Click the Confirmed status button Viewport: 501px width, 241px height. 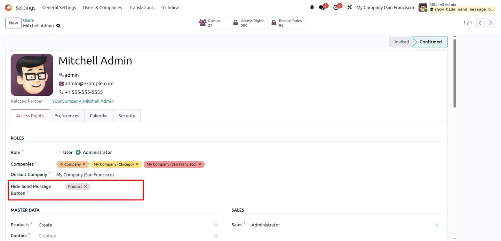pyautogui.click(x=430, y=42)
